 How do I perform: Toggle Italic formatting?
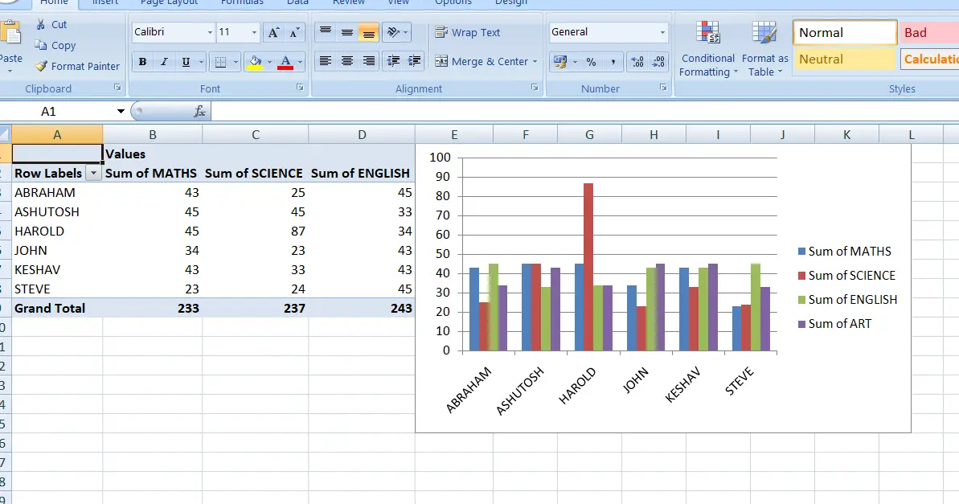tap(164, 62)
